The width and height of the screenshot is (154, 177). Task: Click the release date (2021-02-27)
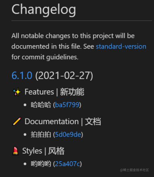point(64,75)
